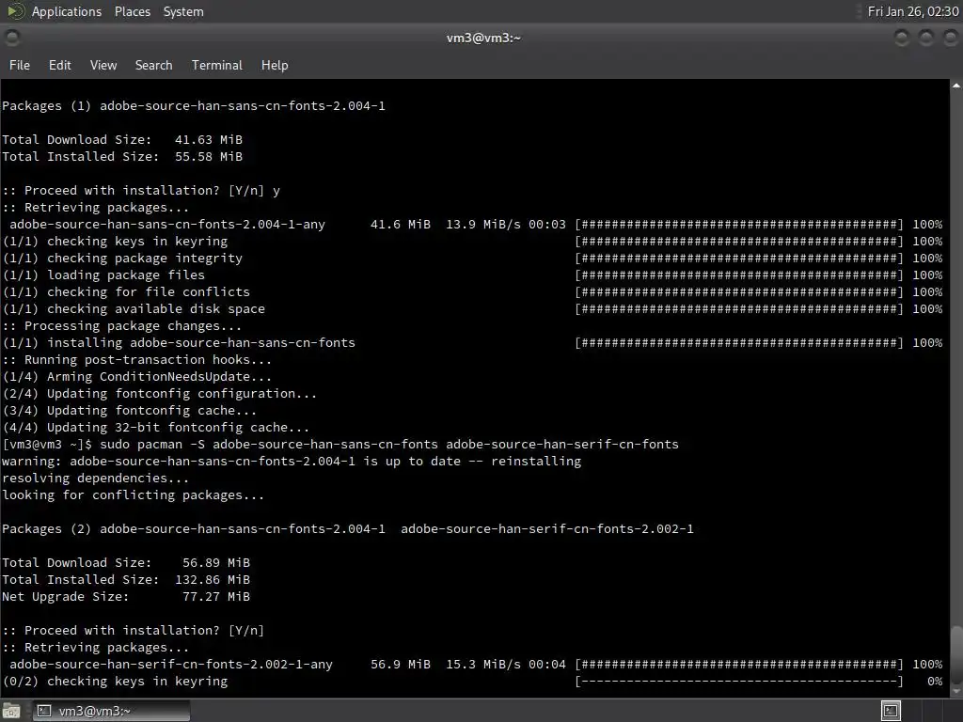This screenshot has width=963, height=722.
Task: Open the Help menu
Action: [275, 65]
